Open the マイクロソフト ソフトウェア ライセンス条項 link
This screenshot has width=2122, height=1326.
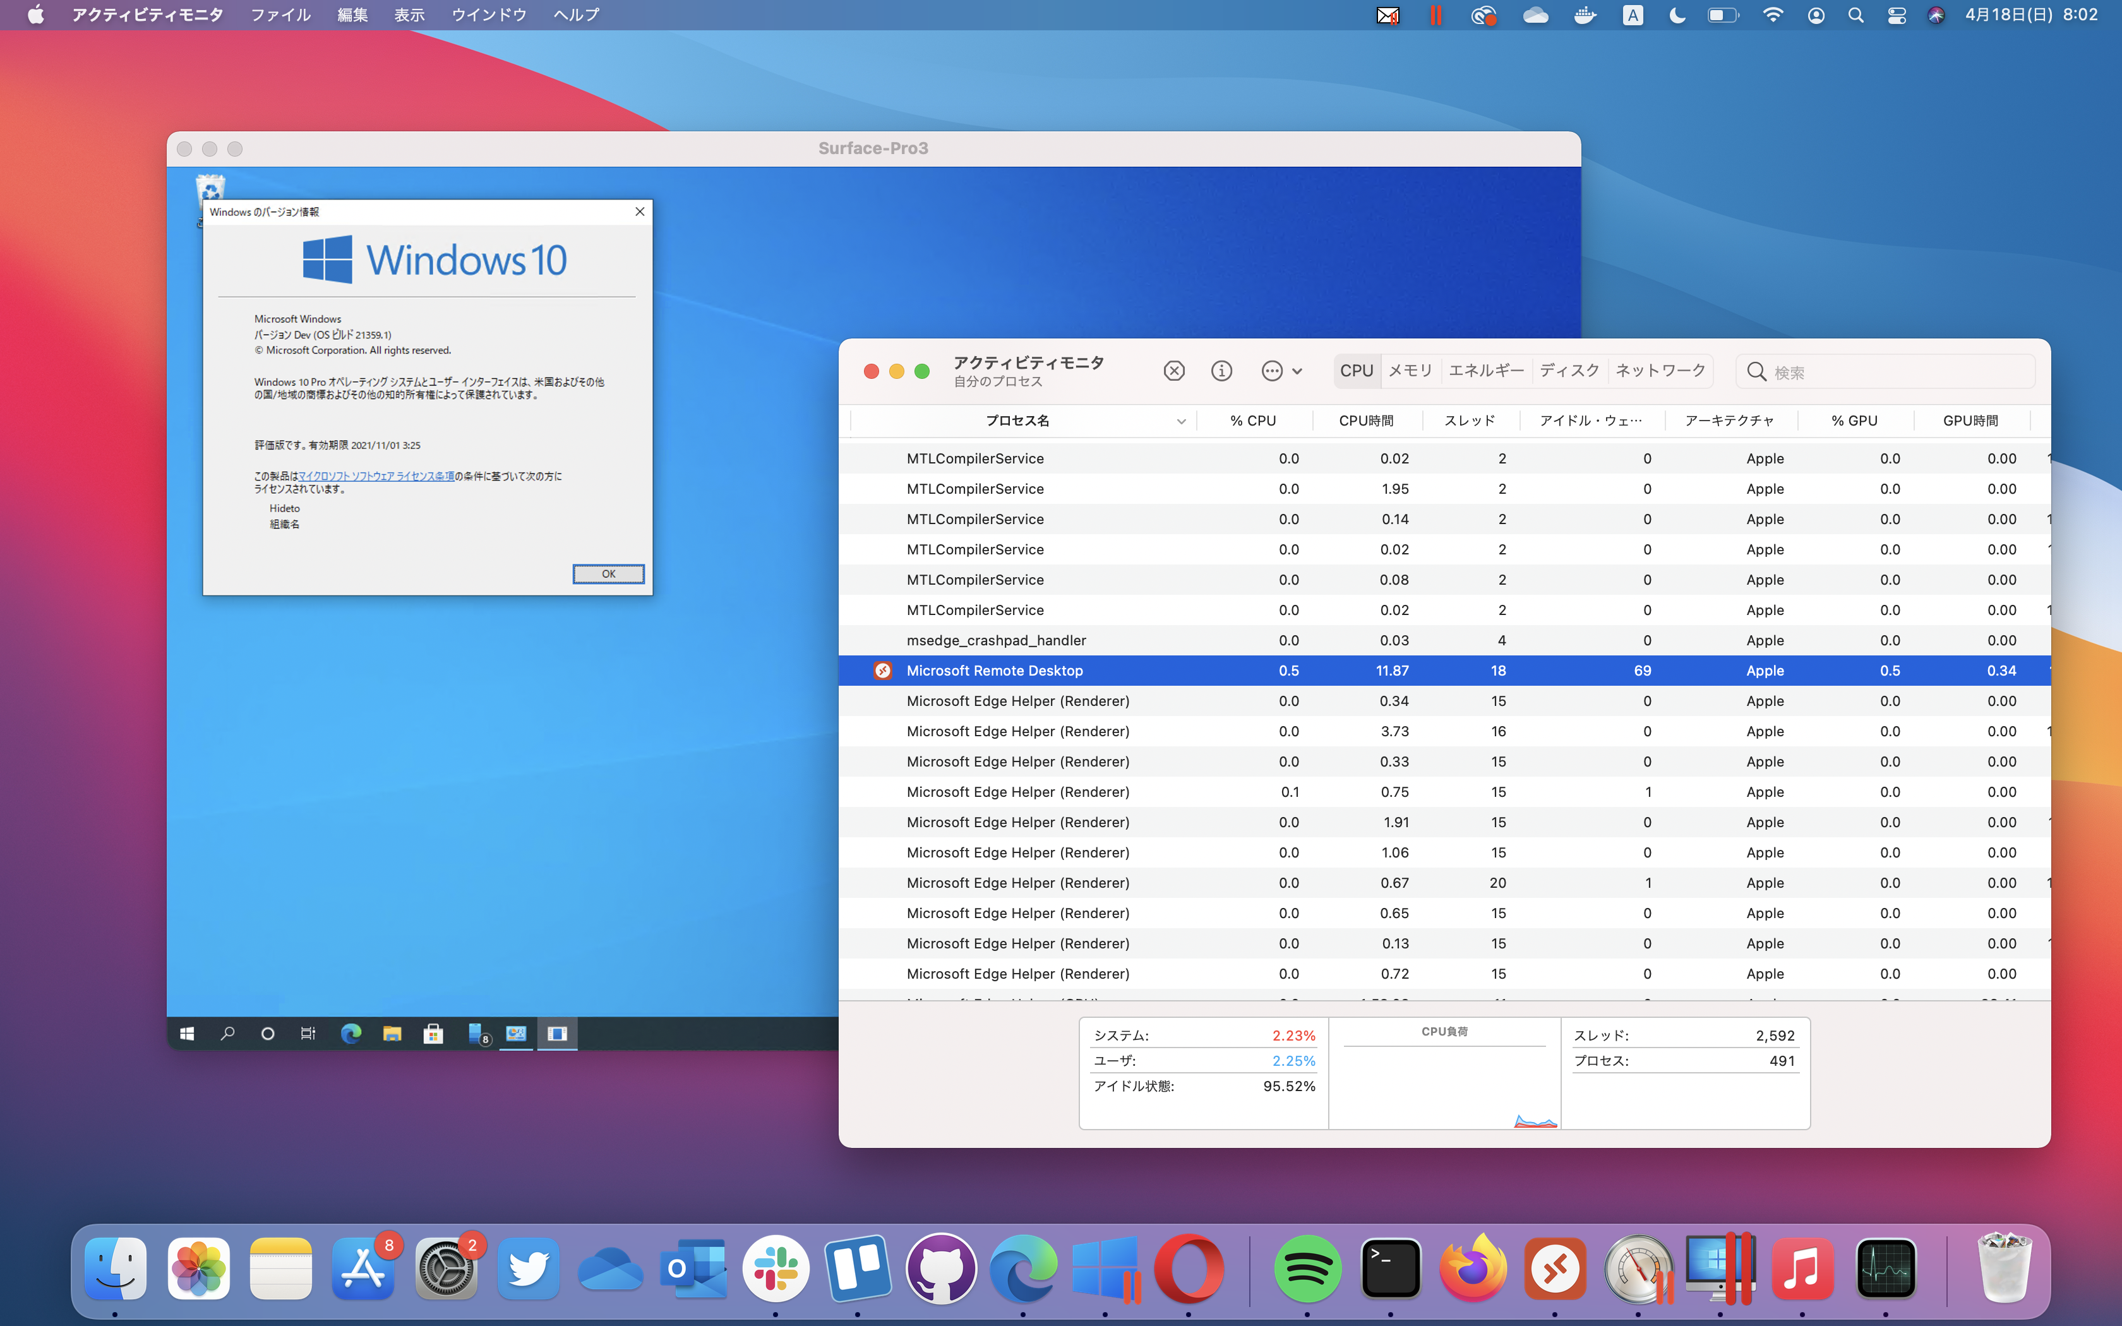click(375, 475)
